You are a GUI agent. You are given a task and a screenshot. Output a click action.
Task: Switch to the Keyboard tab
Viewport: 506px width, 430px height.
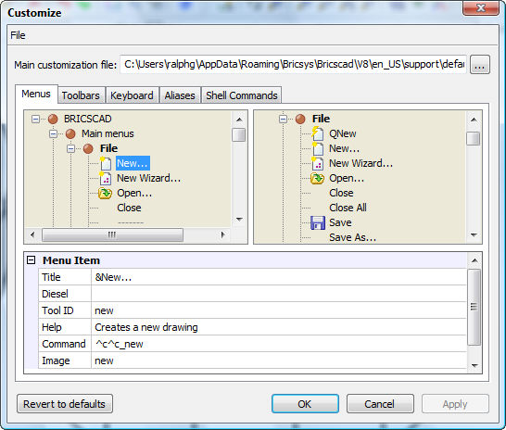pos(132,95)
